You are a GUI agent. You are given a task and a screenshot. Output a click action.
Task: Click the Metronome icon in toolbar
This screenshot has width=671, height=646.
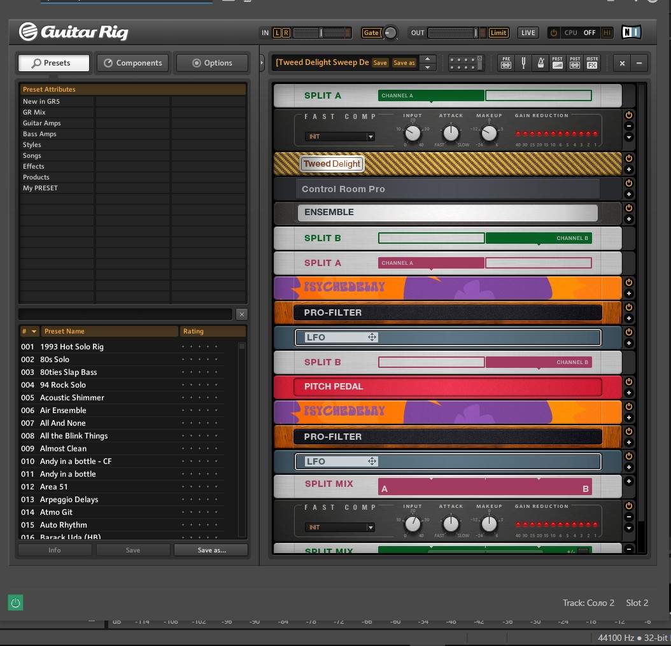pos(540,63)
